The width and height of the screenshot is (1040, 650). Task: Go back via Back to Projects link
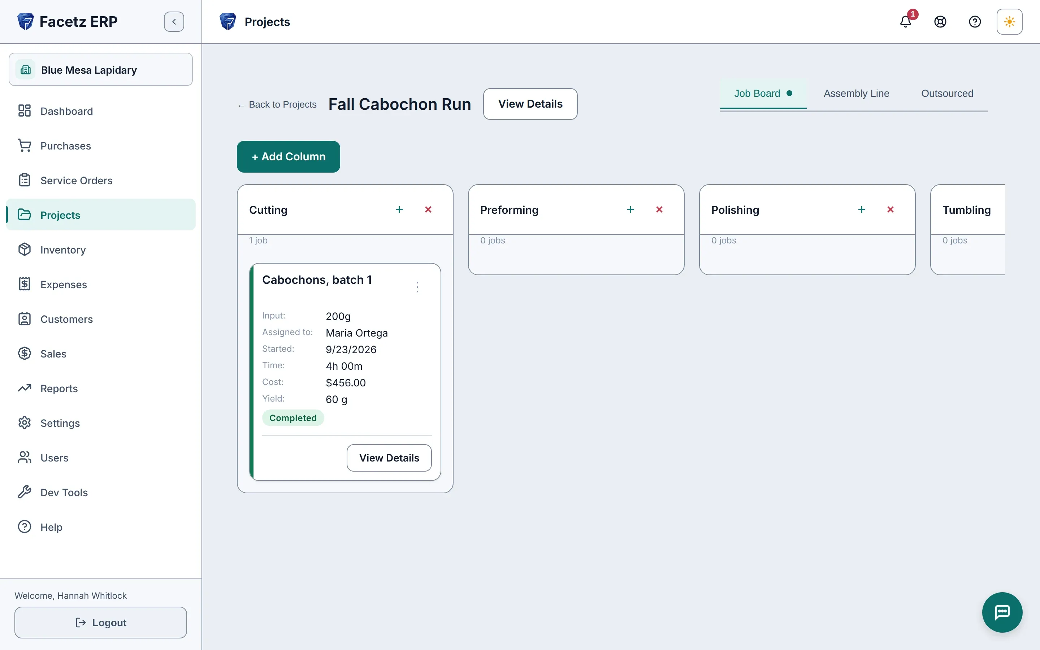click(x=277, y=104)
